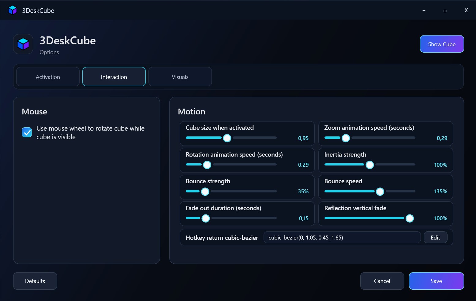
Task: Focus the cubic-bezier value input field
Action: (342, 237)
